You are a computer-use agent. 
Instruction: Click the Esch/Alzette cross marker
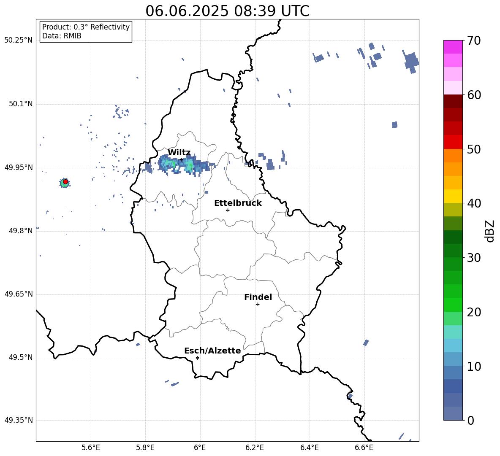197,358
